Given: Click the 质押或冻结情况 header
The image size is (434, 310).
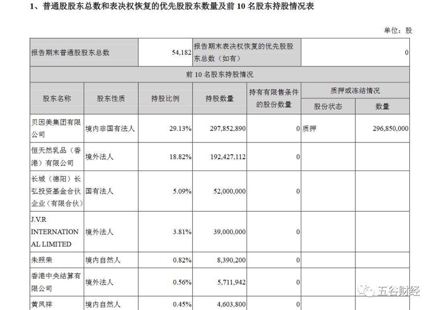Looking at the screenshot, I should click(355, 91).
